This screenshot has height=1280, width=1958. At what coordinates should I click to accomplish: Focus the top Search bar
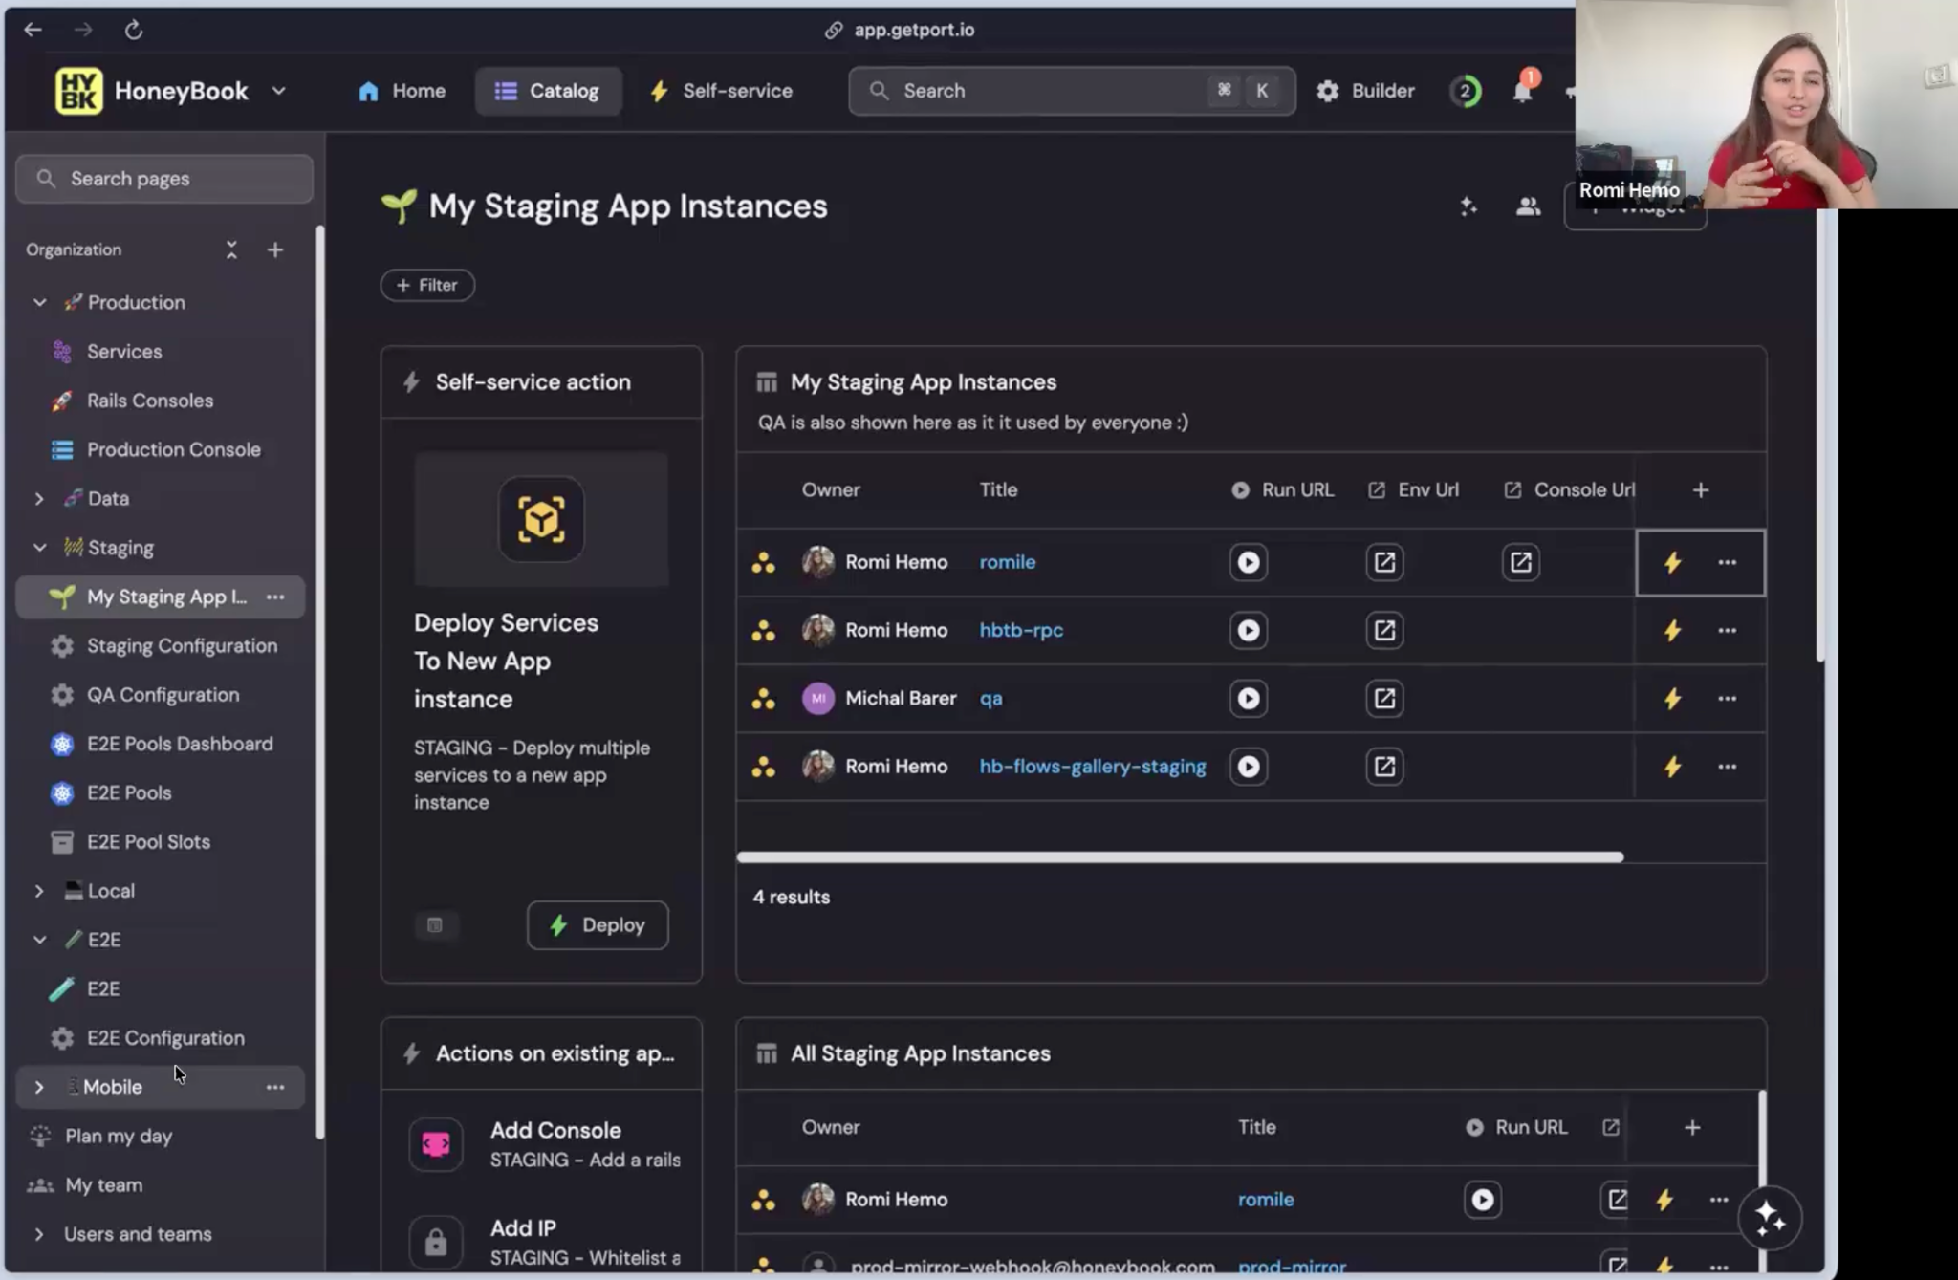click(1072, 91)
